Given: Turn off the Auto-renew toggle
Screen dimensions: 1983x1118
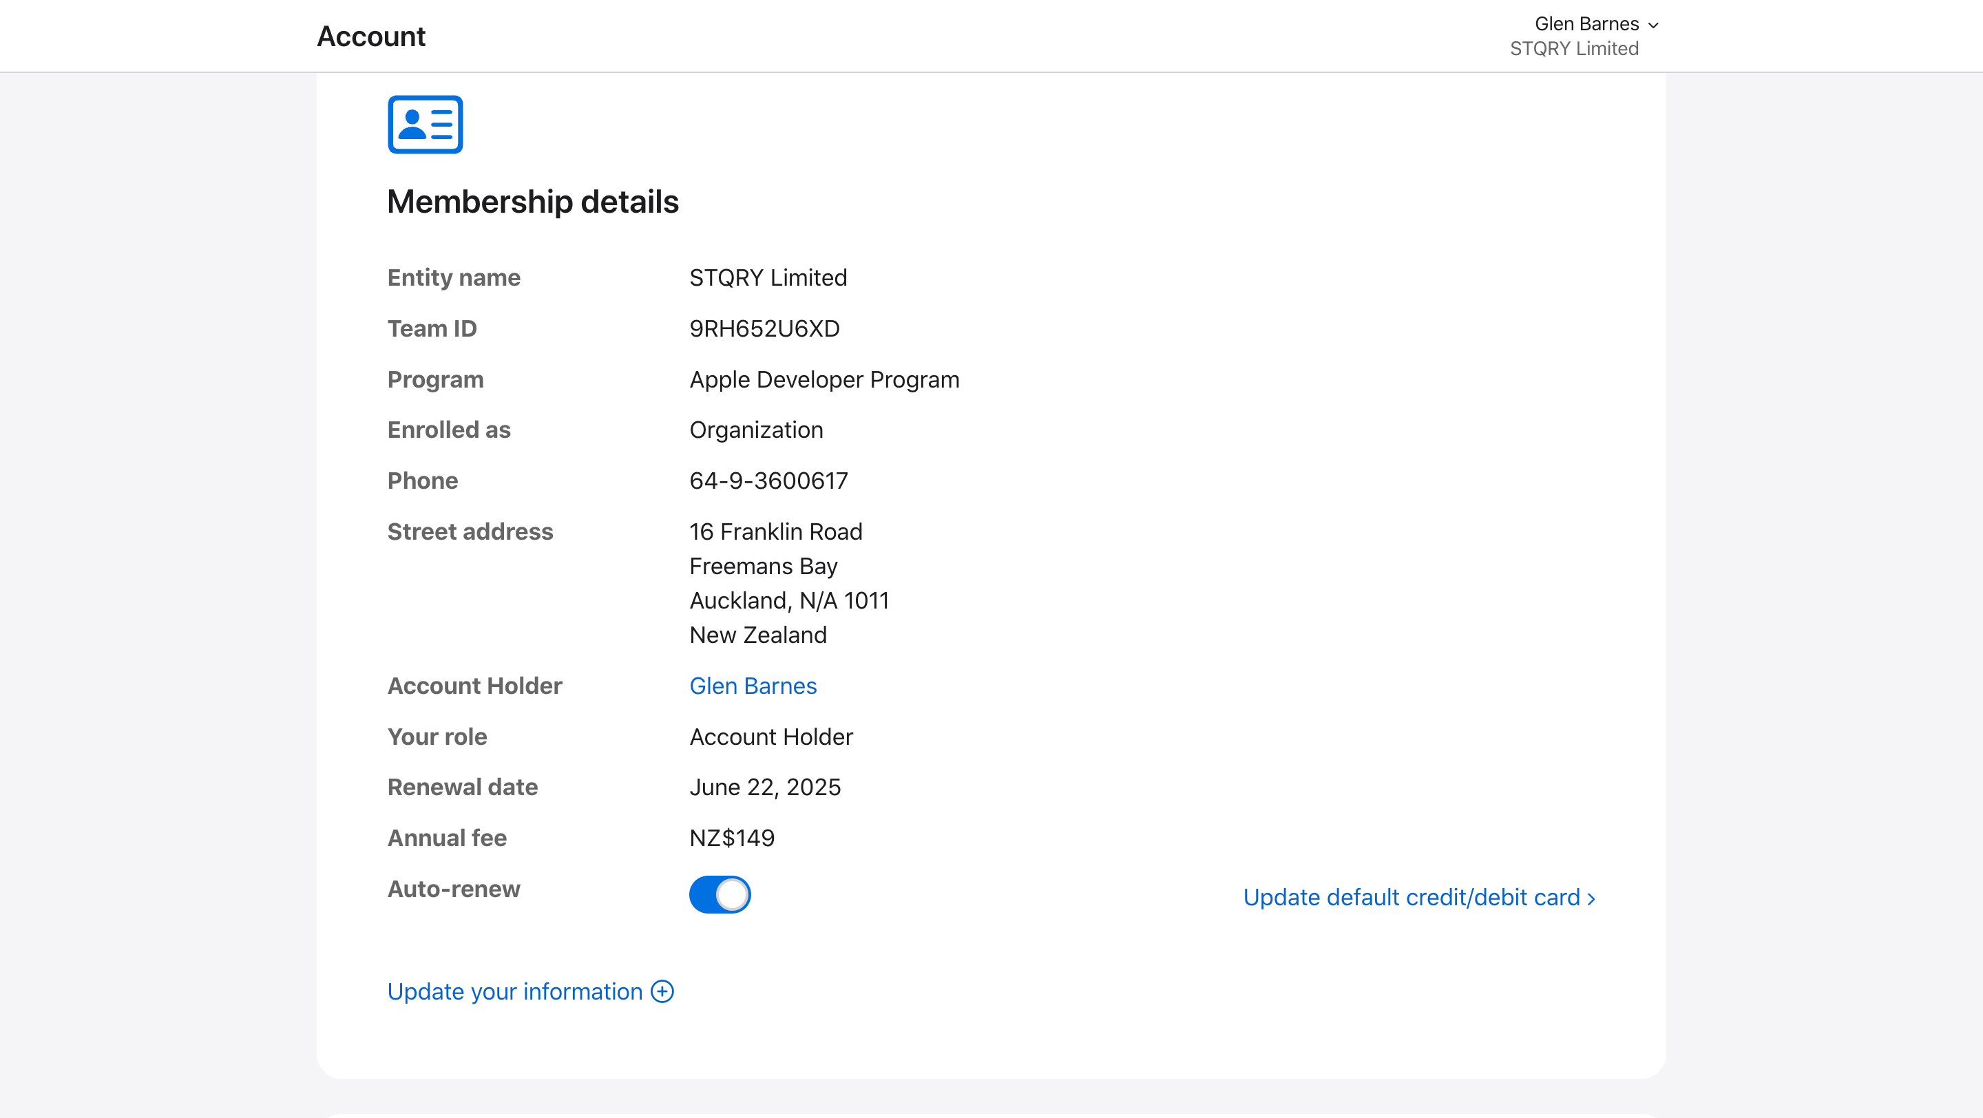Looking at the screenshot, I should [719, 894].
